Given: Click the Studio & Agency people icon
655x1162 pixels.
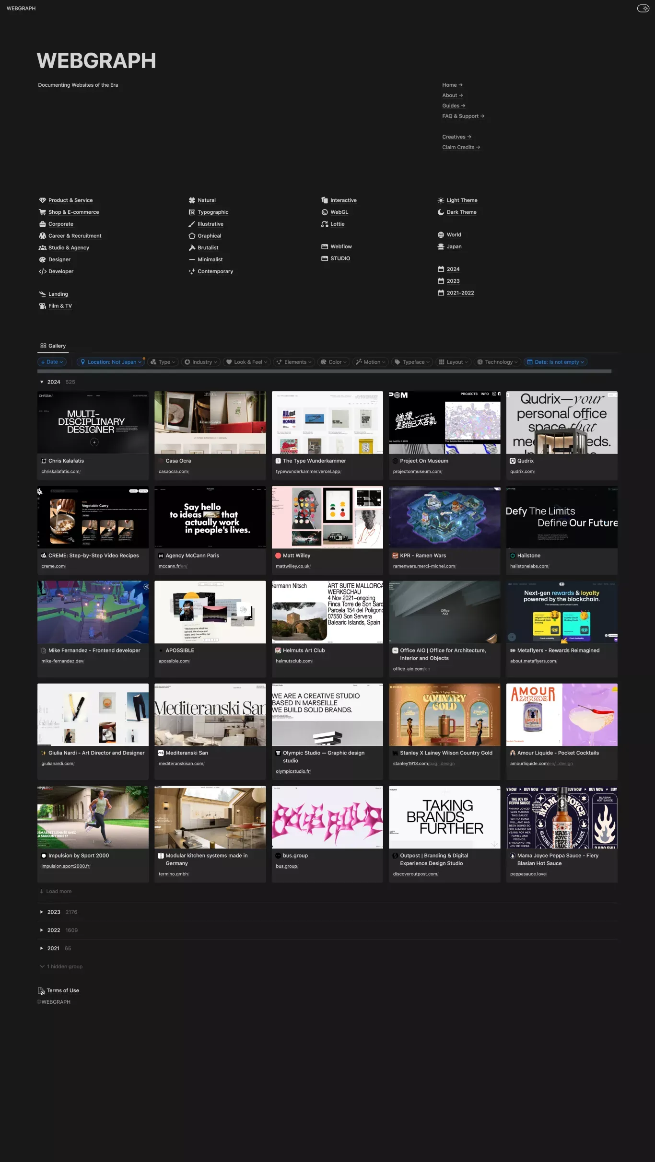Looking at the screenshot, I should click(43, 248).
